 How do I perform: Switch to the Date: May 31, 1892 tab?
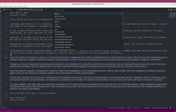click(x=30, y=10)
